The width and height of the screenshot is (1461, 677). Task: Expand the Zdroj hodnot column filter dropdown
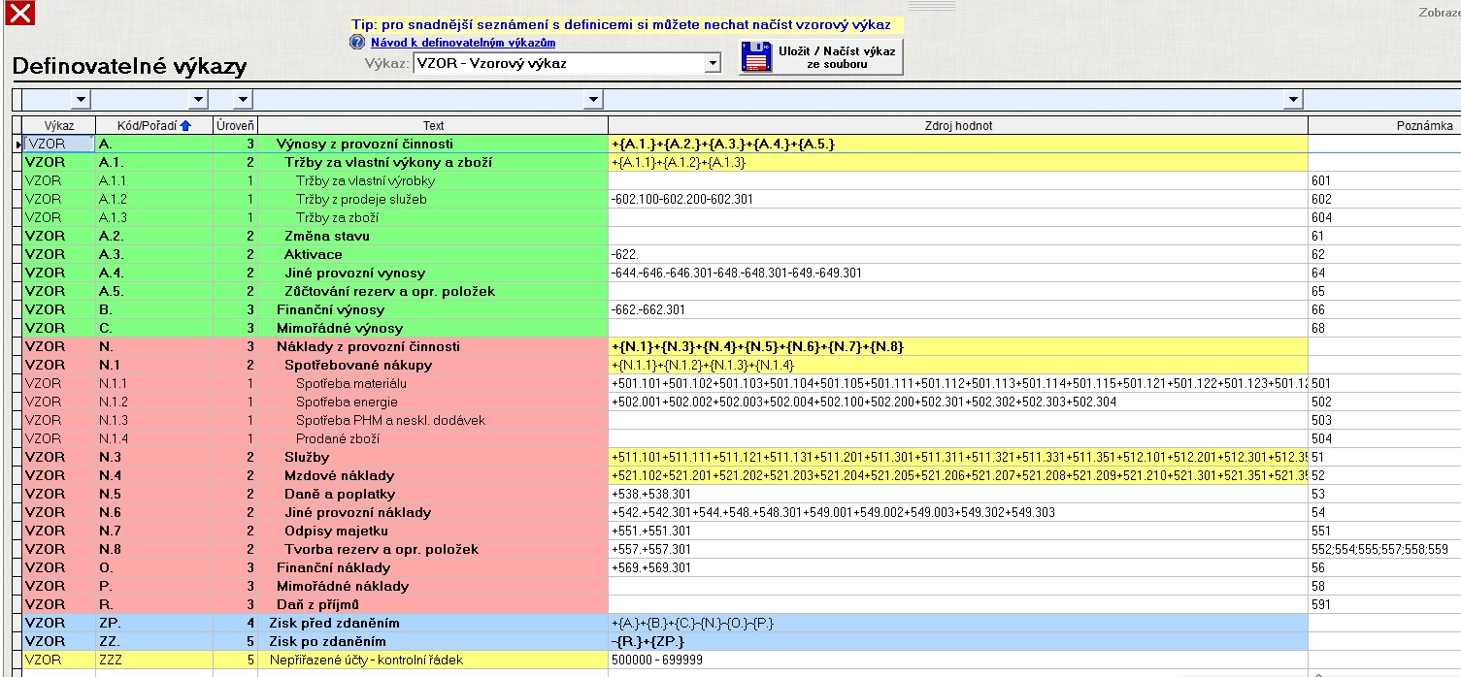pos(1292,99)
